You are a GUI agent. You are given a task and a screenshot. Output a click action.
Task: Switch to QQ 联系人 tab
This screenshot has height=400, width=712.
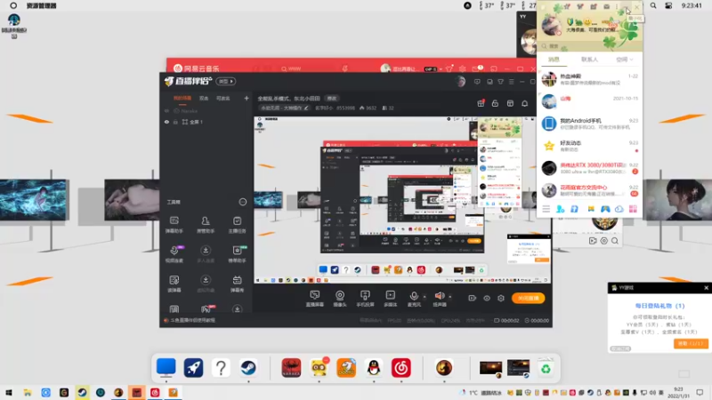tap(589, 60)
